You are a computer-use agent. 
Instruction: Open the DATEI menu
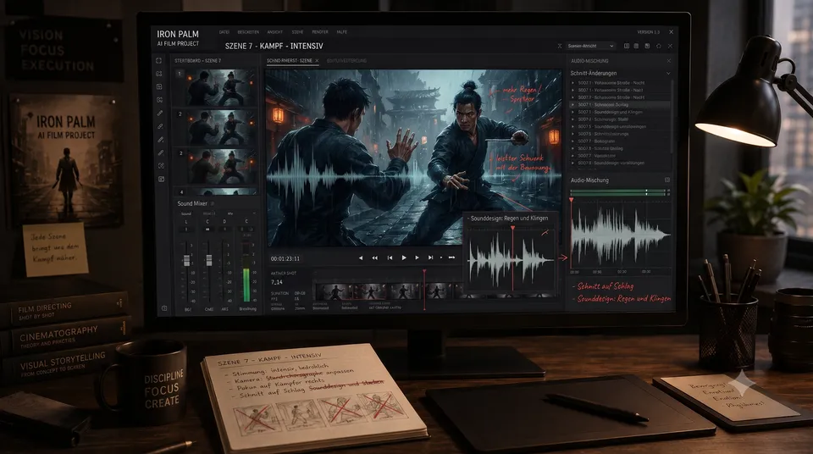click(224, 32)
